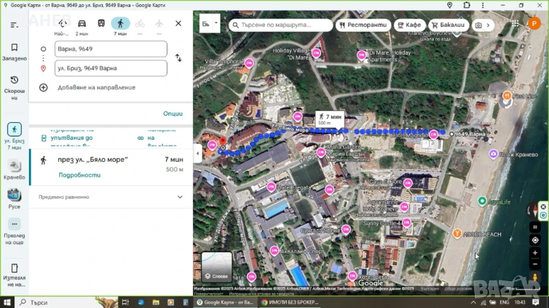This screenshot has width=549, height=308.
Task: Swap starting point and destination
Action: 178,58
